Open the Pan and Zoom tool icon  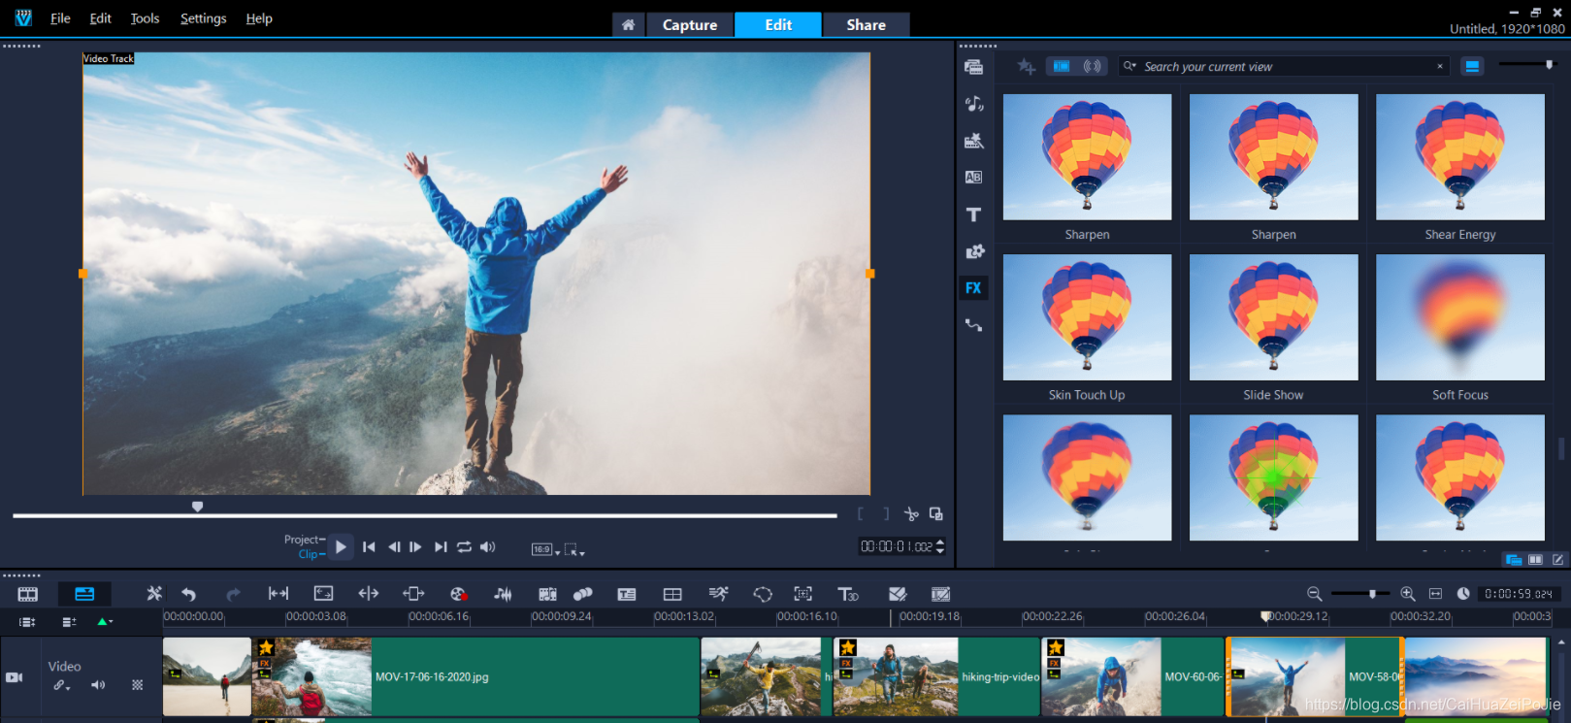(803, 594)
